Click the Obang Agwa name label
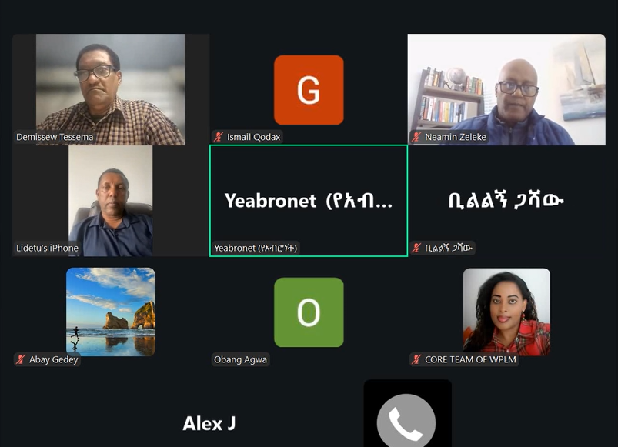This screenshot has height=447, width=618. [x=240, y=359]
